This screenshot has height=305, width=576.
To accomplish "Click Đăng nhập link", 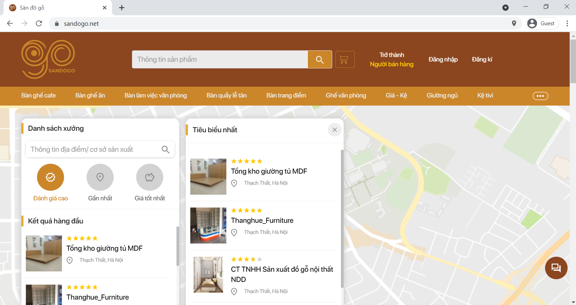I will click(443, 59).
